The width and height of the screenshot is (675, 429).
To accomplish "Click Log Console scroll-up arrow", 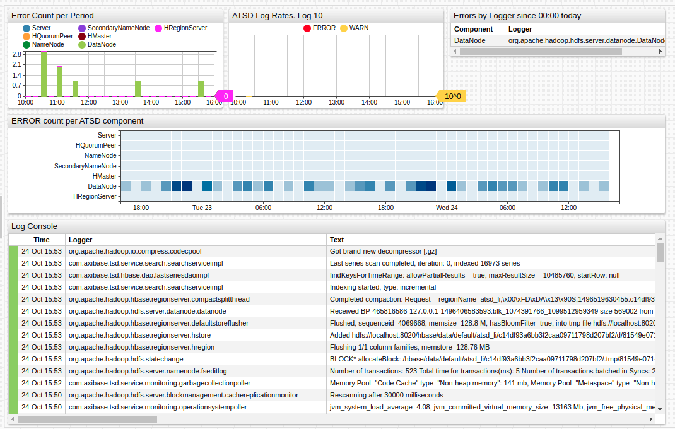I will 660,238.
